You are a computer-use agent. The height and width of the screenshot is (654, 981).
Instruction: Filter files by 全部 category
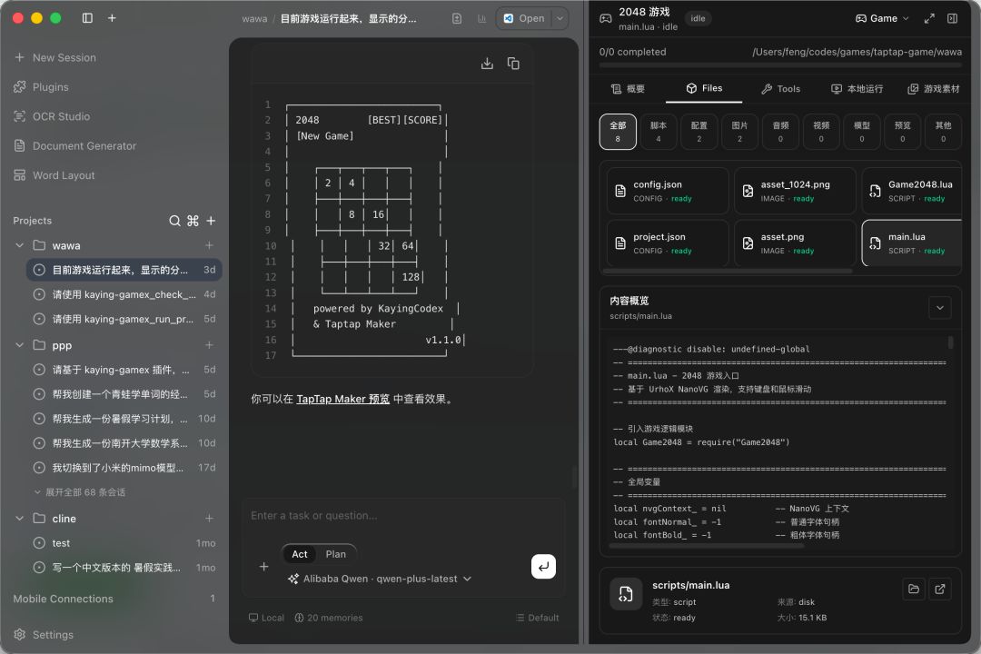[x=618, y=132]
